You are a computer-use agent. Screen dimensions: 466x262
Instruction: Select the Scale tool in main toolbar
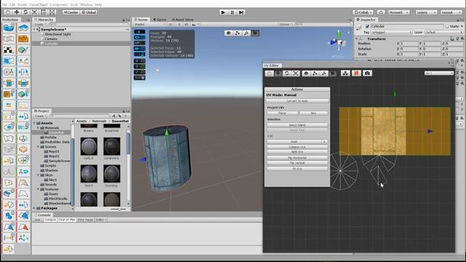click(x=34, y=12)
